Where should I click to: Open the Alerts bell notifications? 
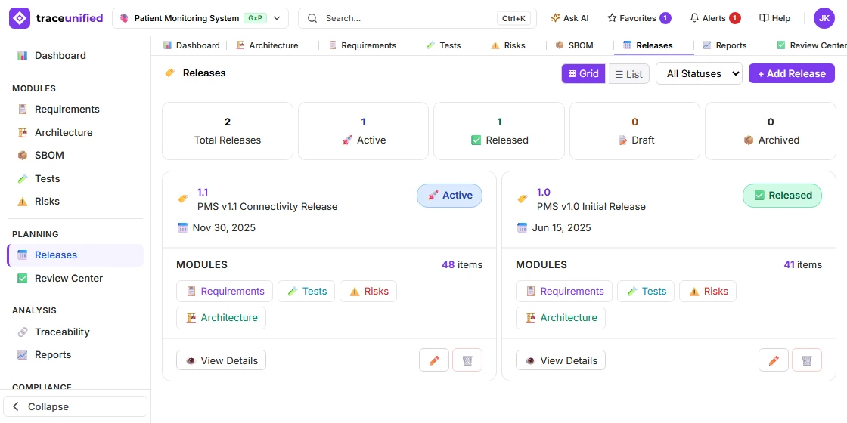click(715, 18)
